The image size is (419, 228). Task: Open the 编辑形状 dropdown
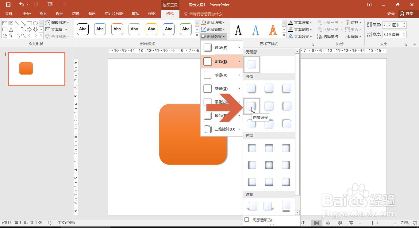[57, 23]
